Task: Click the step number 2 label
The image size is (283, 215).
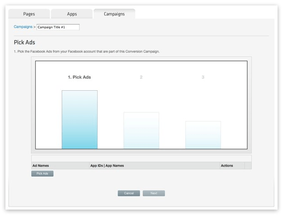Action: (141, 77)
